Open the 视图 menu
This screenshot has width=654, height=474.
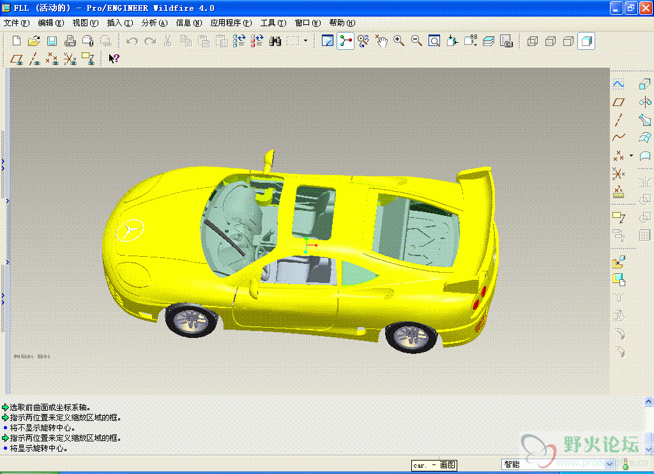[x=86, y=23]
